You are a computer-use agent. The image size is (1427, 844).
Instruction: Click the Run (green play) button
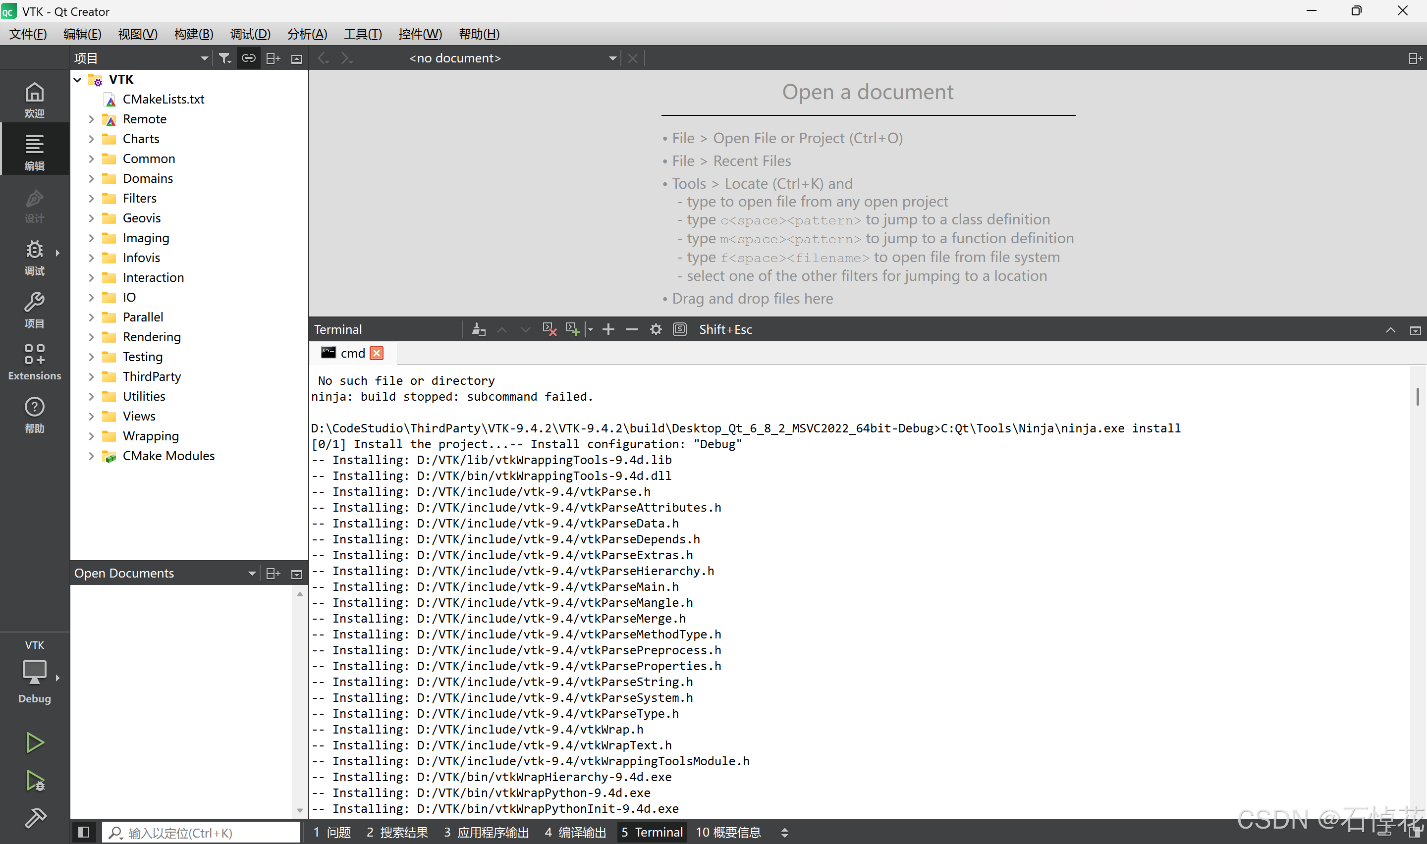34,742
